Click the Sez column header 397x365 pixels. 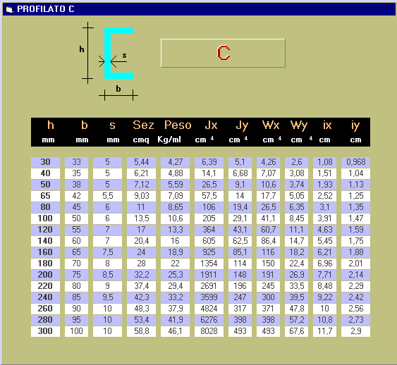tap(143, 125)
